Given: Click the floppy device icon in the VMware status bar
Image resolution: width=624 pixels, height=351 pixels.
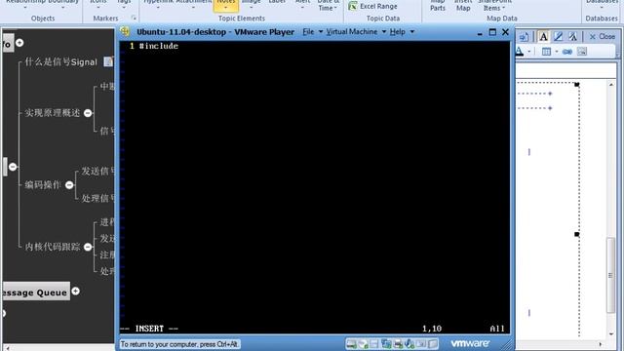Looking at the screenshot, I should (x=374, y=344).
